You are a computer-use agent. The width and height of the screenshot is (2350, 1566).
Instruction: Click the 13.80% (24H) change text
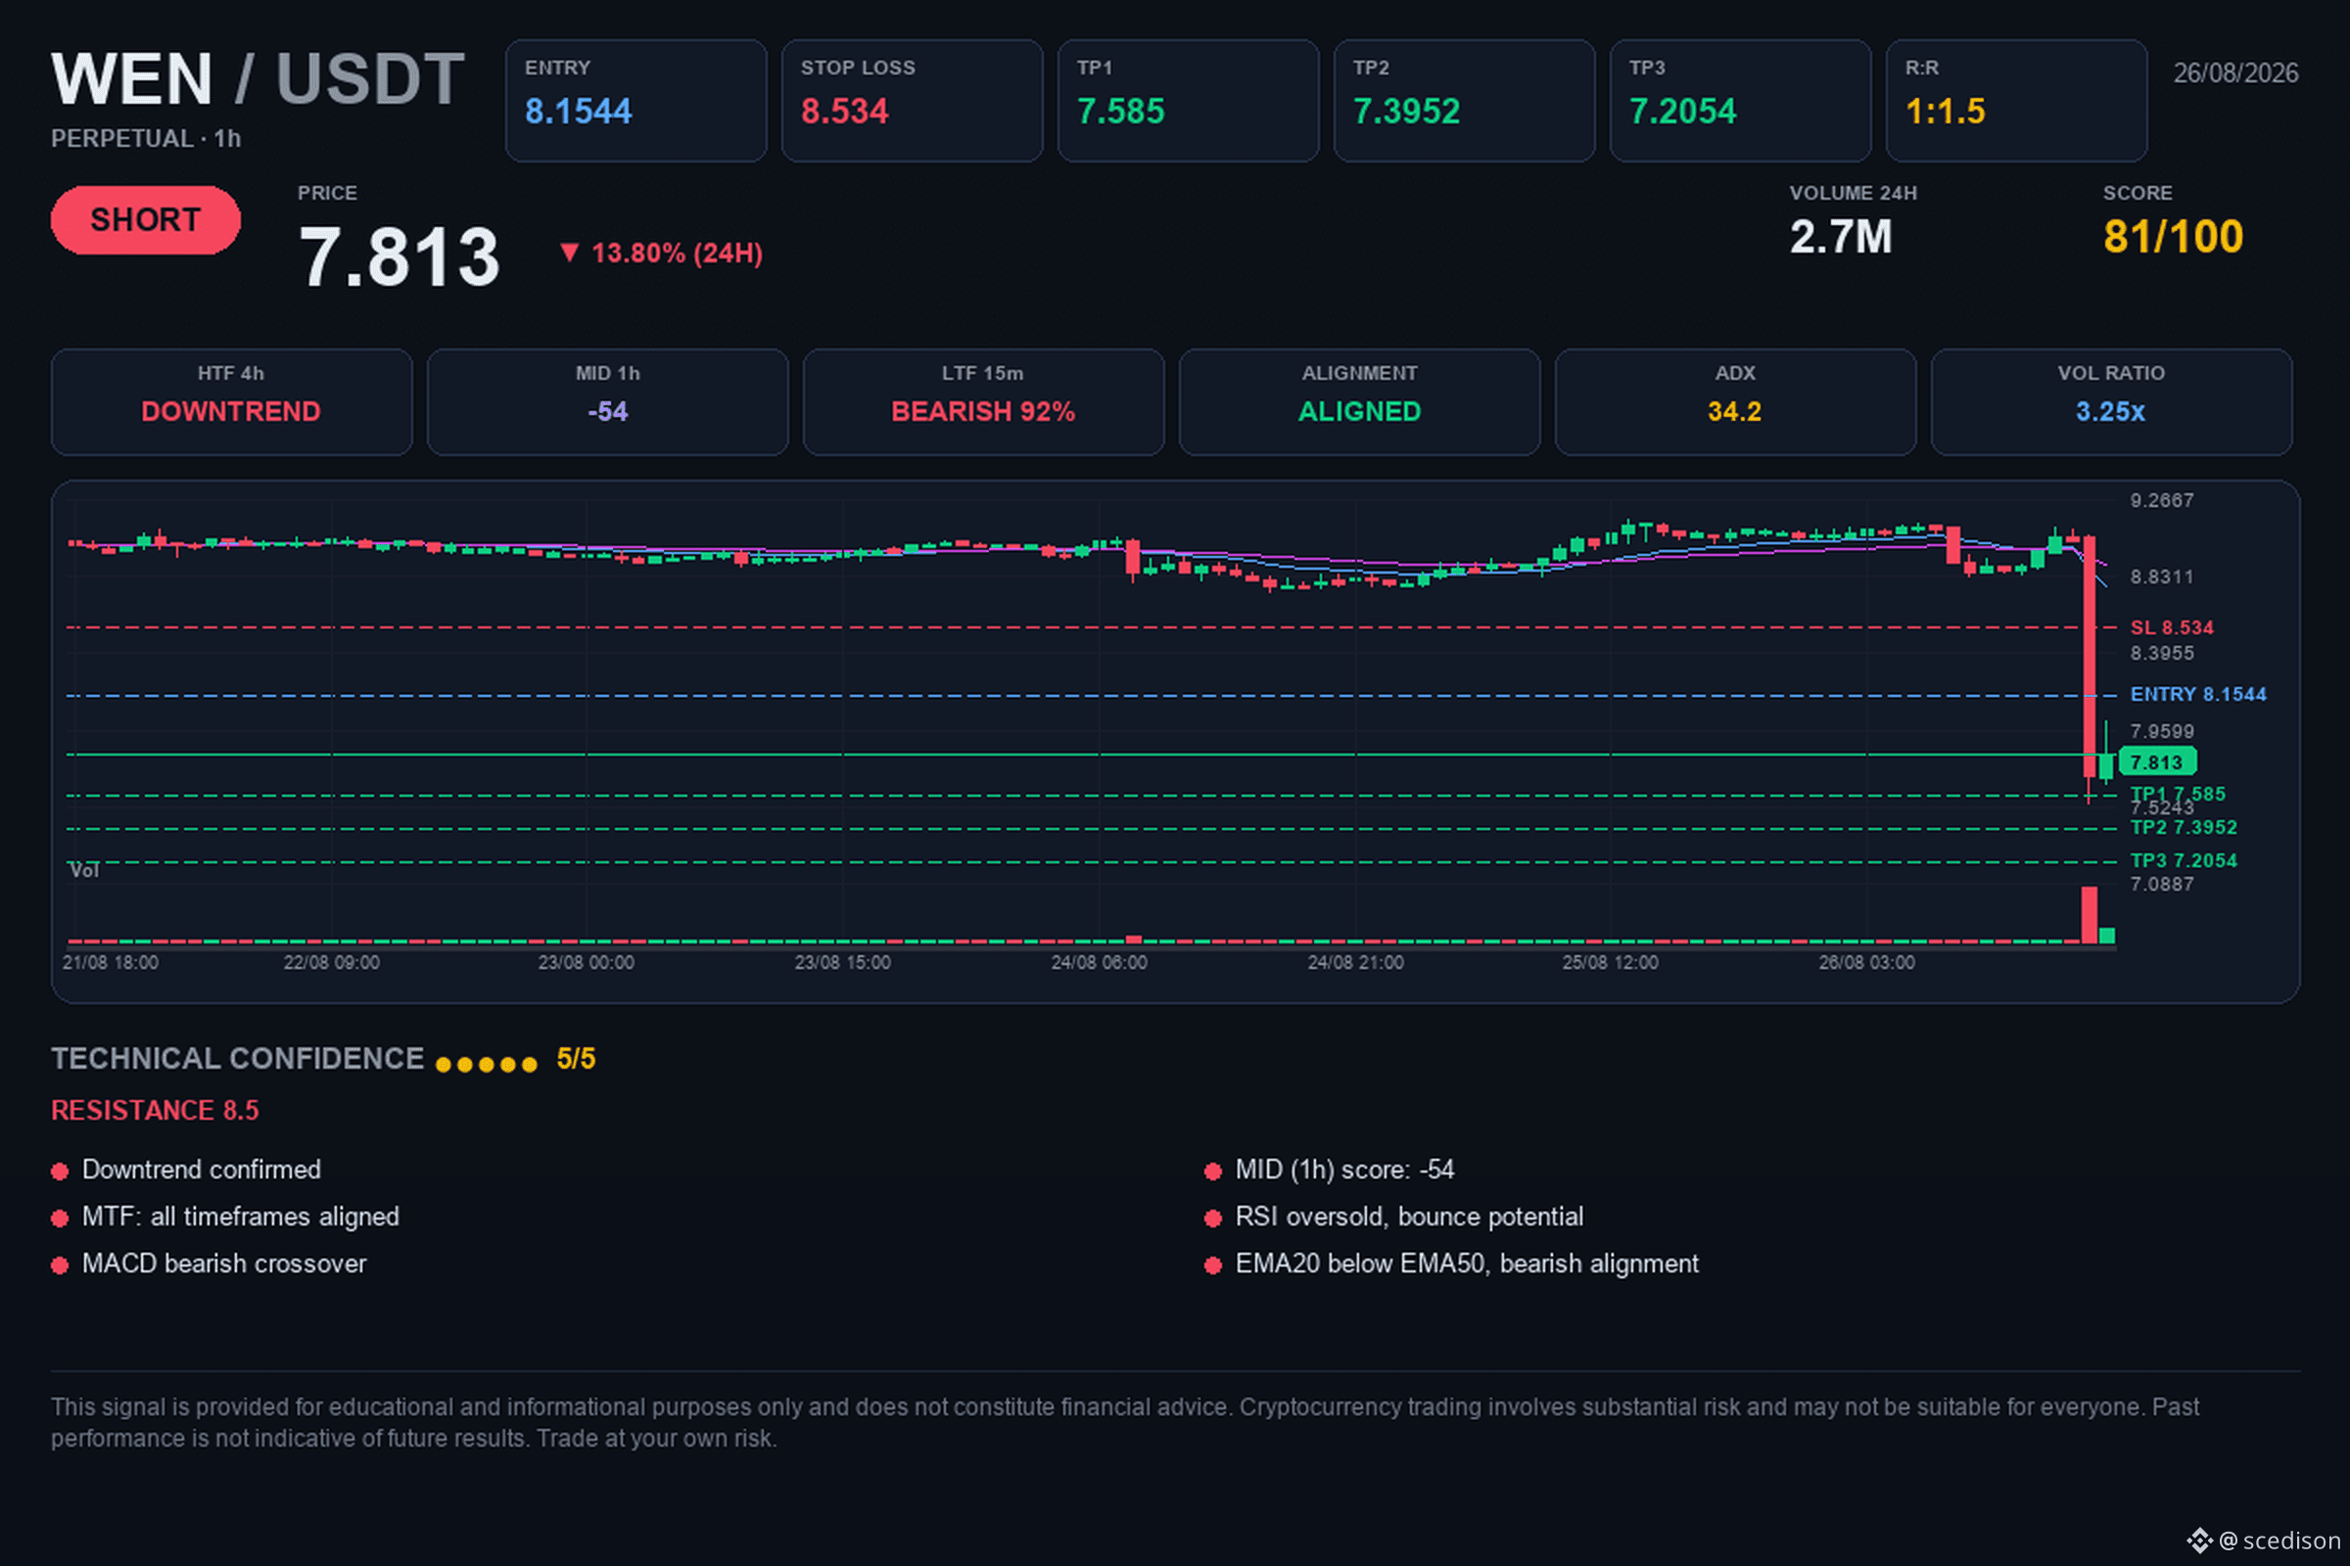[x=678, y=253]
